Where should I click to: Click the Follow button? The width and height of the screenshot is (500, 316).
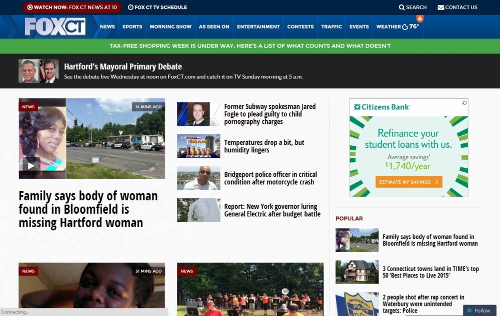pyautogui.click(x=479, y=311)
